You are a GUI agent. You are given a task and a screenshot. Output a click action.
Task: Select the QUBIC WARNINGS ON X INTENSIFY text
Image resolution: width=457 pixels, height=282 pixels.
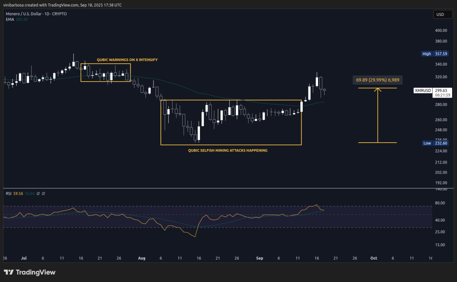tap(127, 60)
